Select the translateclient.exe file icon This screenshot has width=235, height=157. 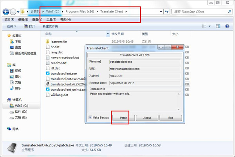pyautogui.click(x=48, y=73)
